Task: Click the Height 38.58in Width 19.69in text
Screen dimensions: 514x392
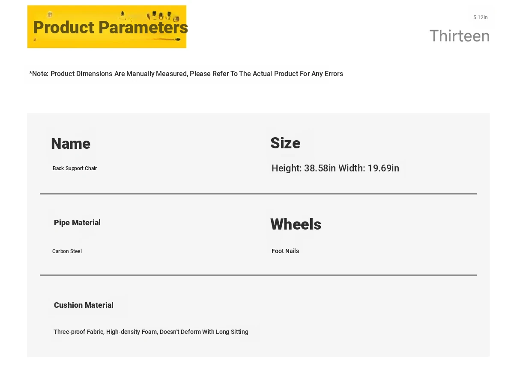Action: click(x=335, y=168)
